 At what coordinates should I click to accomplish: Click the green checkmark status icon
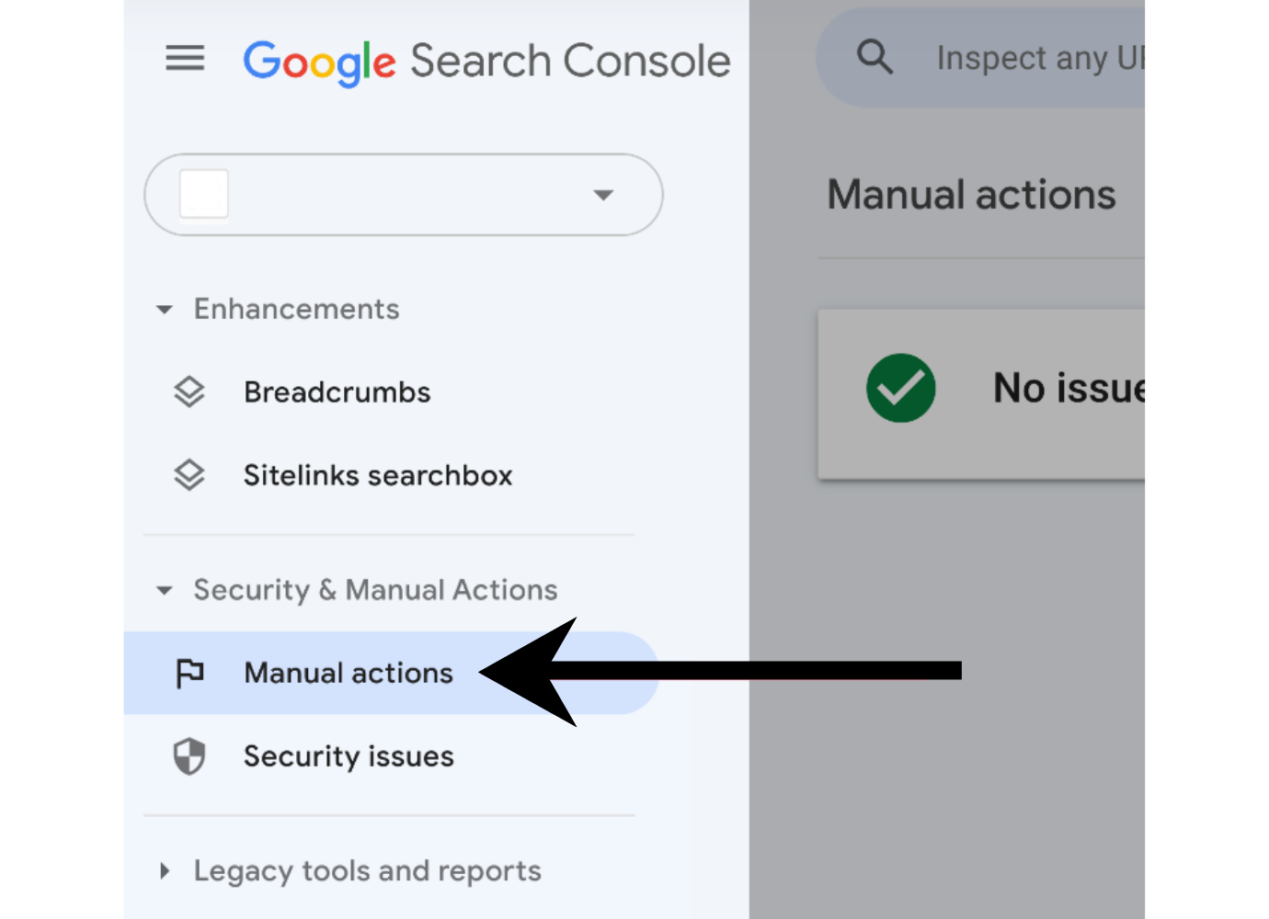pos(900,388)
